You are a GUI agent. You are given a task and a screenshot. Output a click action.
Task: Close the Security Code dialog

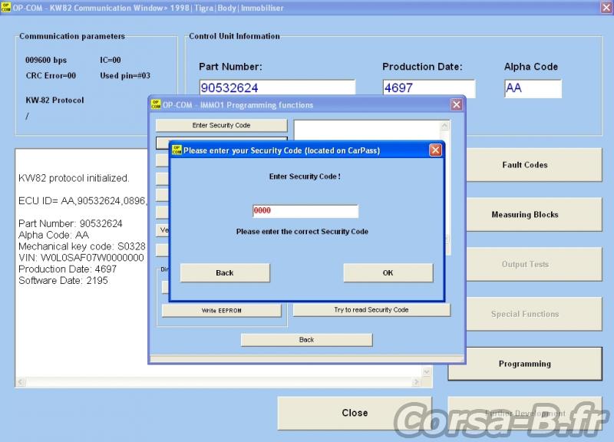pos(435,150)
